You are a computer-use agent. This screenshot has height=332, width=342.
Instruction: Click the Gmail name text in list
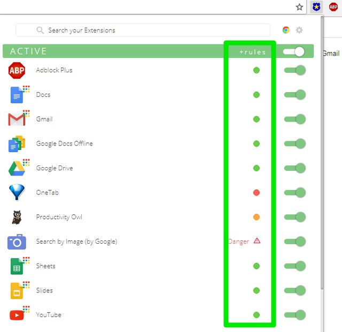tap(44, 119)
